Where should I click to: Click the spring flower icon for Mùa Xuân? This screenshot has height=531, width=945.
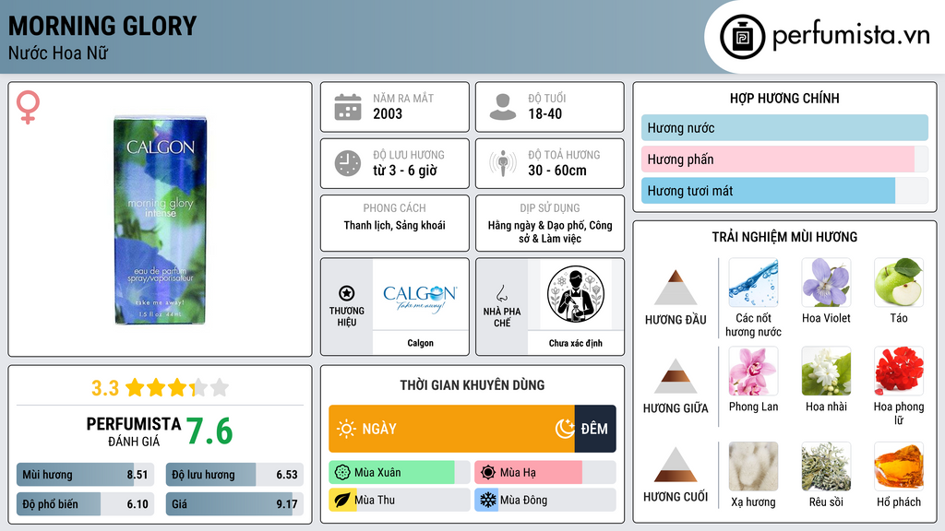click(x=342, y=473)
